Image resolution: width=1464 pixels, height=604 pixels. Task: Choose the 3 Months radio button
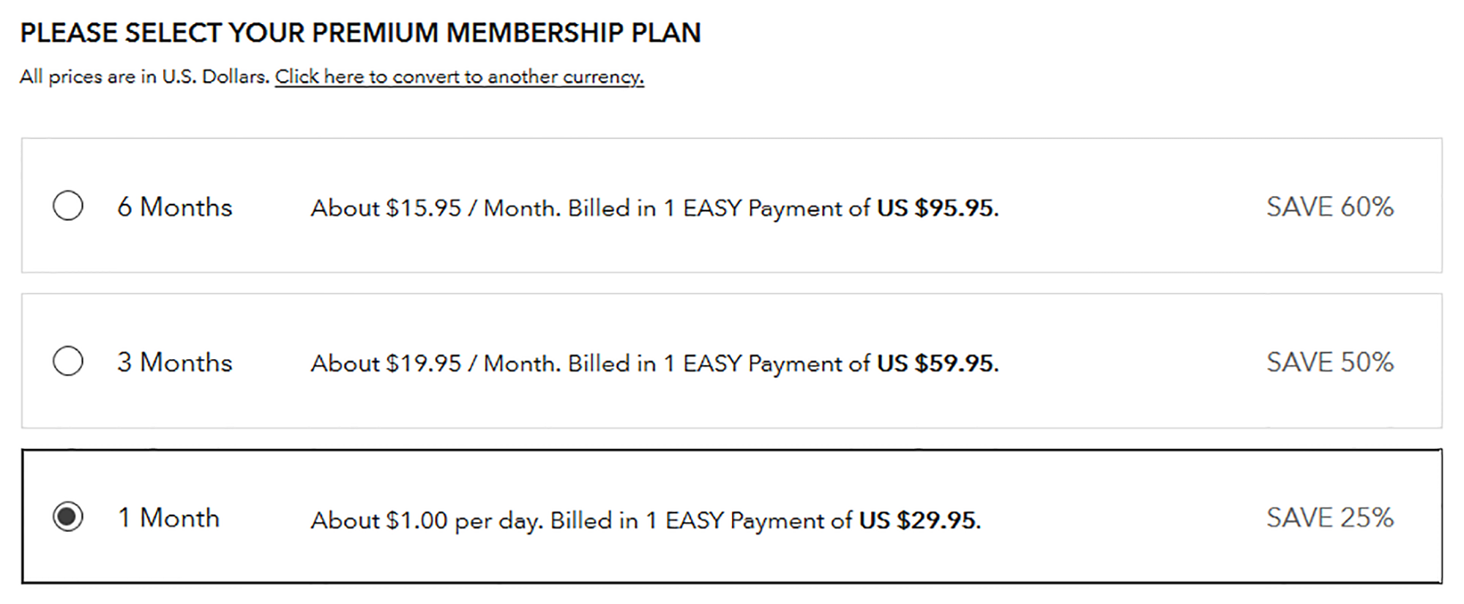point(68,361)
